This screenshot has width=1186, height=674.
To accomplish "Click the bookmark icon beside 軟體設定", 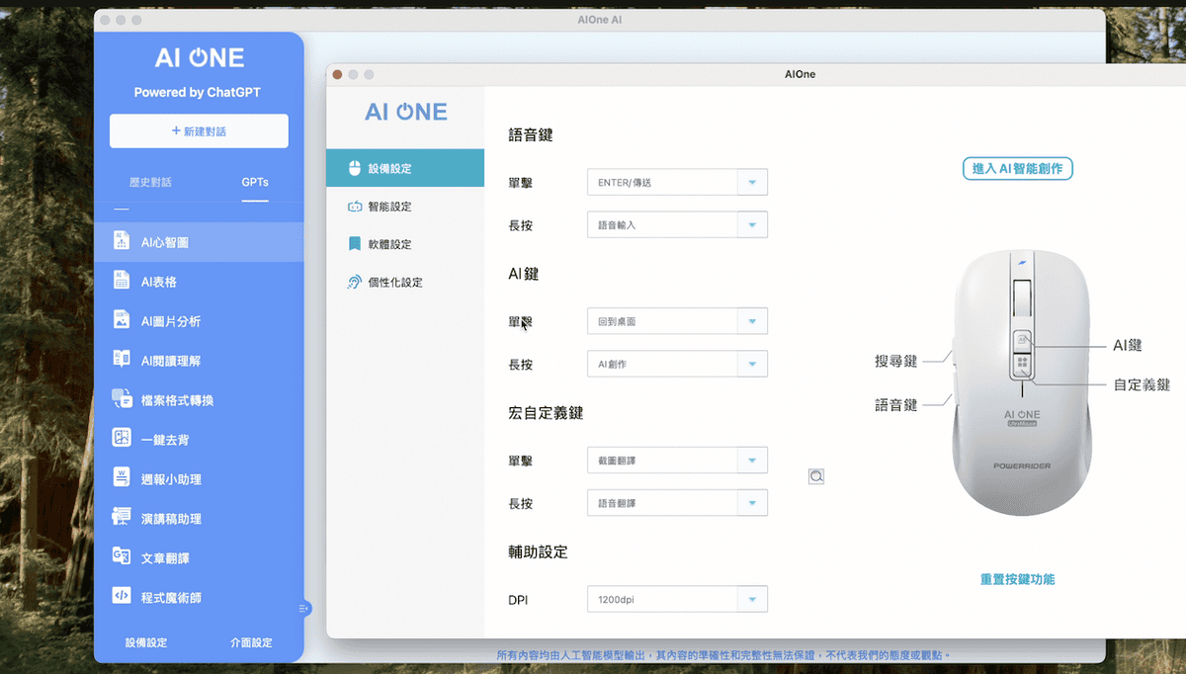I will [x=355, y=244].
